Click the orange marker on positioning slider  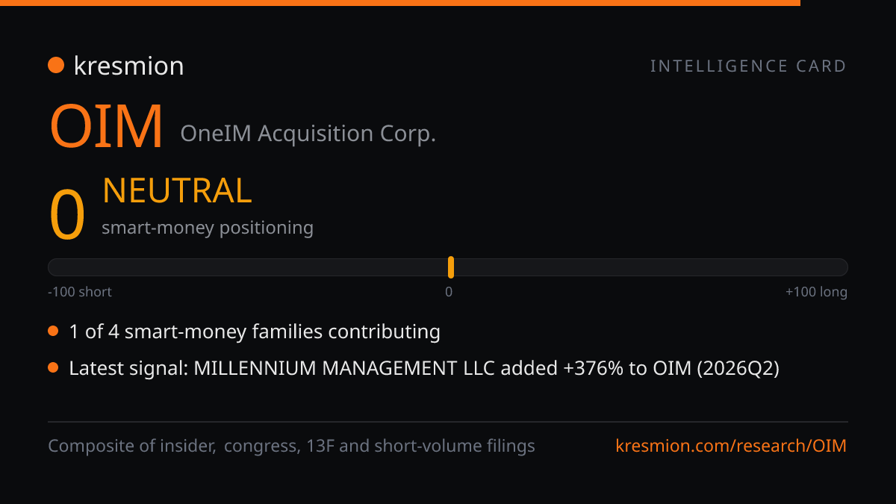point(451,267)
